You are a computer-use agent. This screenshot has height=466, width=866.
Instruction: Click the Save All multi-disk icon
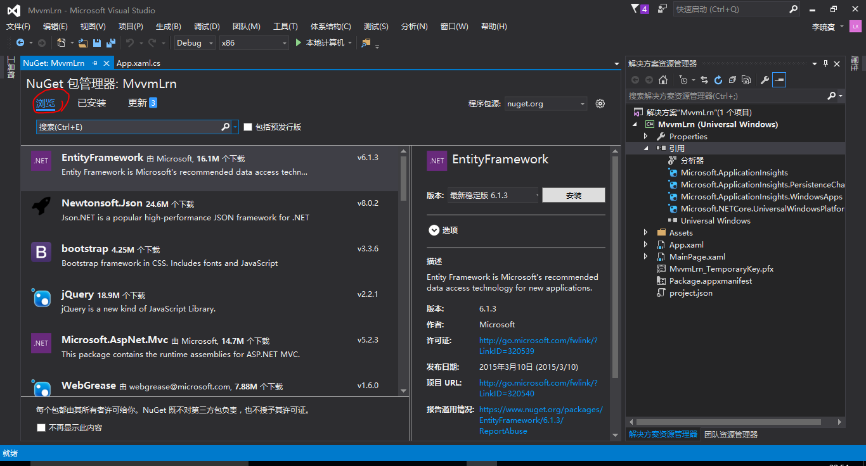click(x=111, y=42)
